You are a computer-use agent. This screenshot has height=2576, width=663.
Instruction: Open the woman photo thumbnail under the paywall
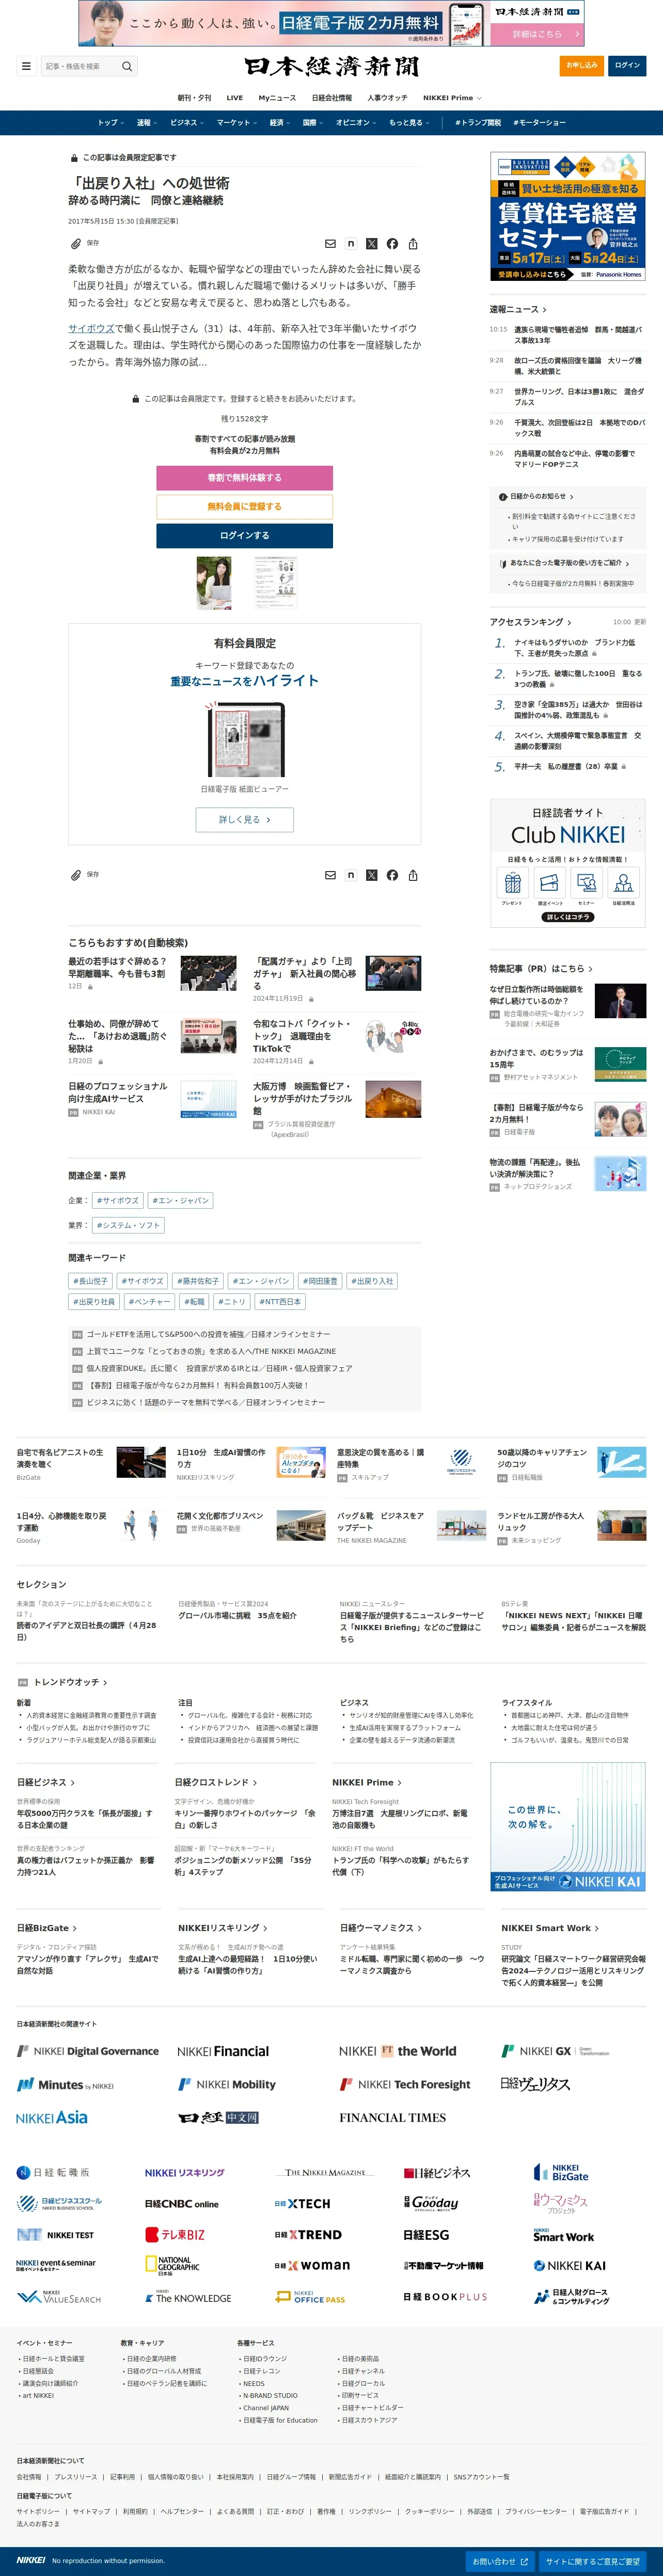(x=214, y=583)
